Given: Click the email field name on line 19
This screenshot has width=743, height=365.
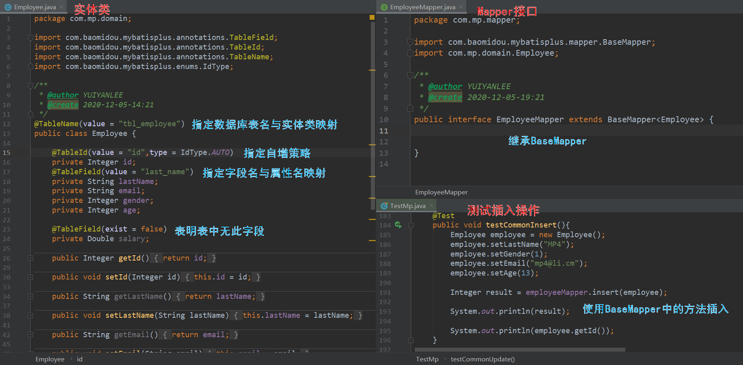Looking at the screenshot, I should coord(129,191).
